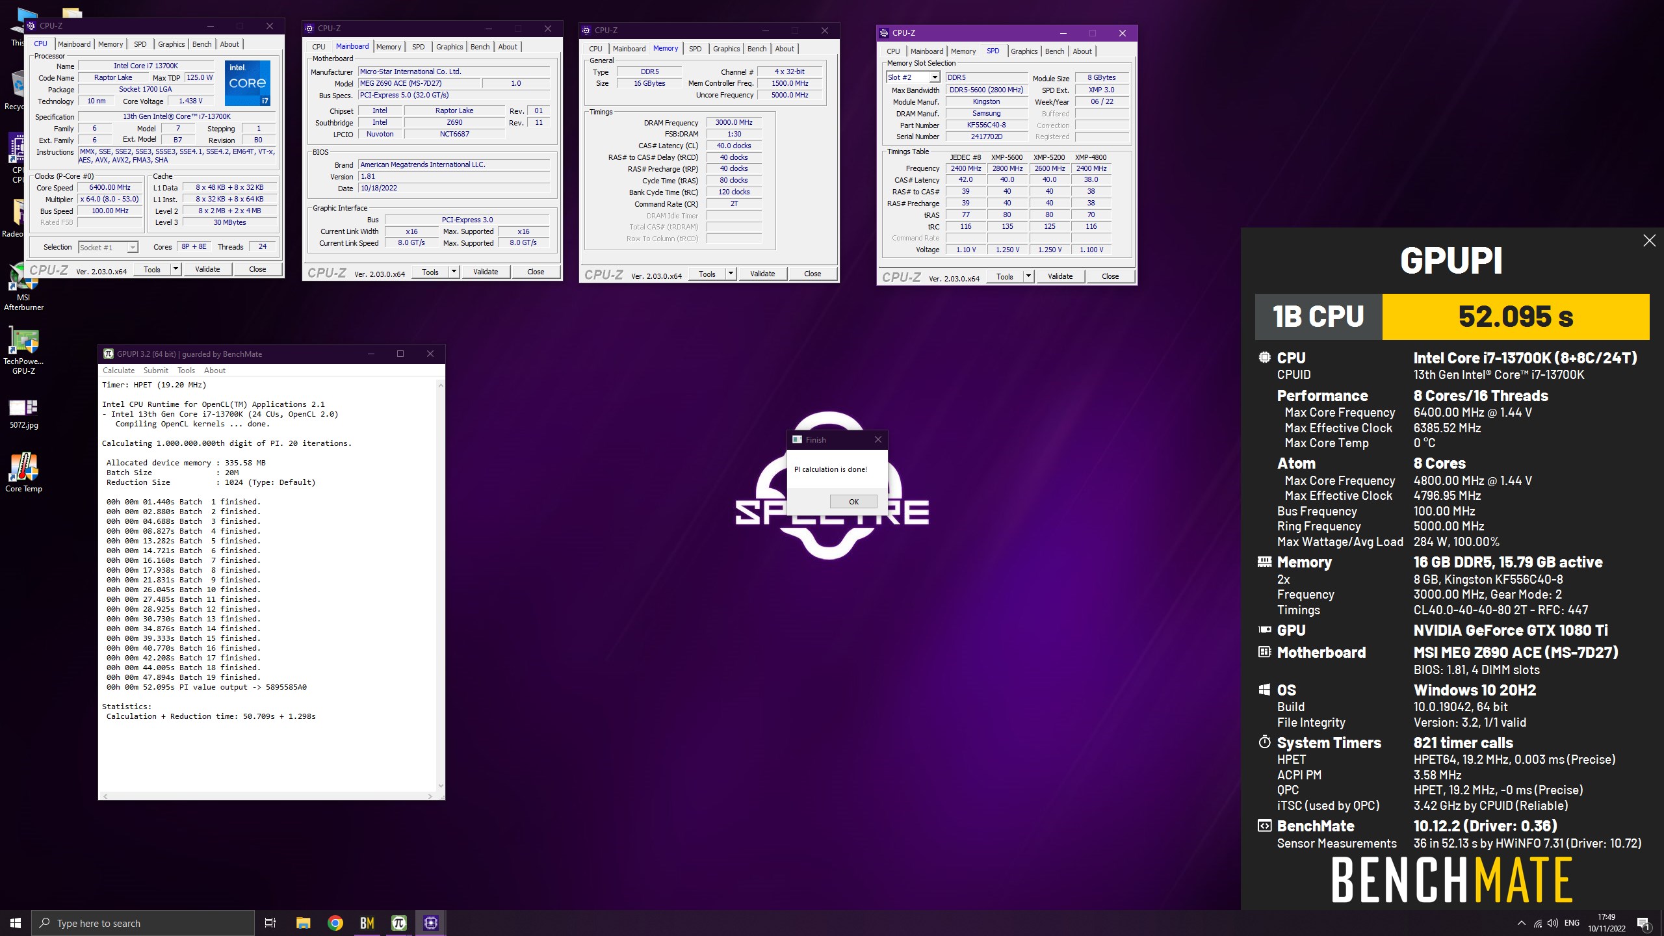The width and height of the screenshot is (1664, 936).
Task: Click Validate in the SPD window
Action: (x=1060, y=276)
